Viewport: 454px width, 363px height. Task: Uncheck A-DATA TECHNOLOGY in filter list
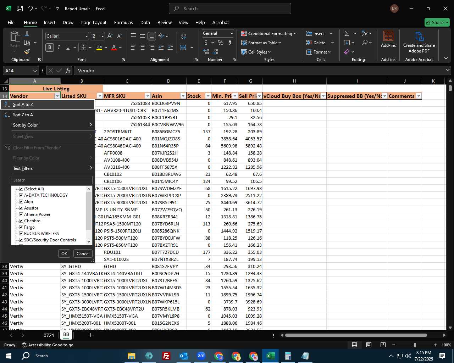(x=21, y=195)
